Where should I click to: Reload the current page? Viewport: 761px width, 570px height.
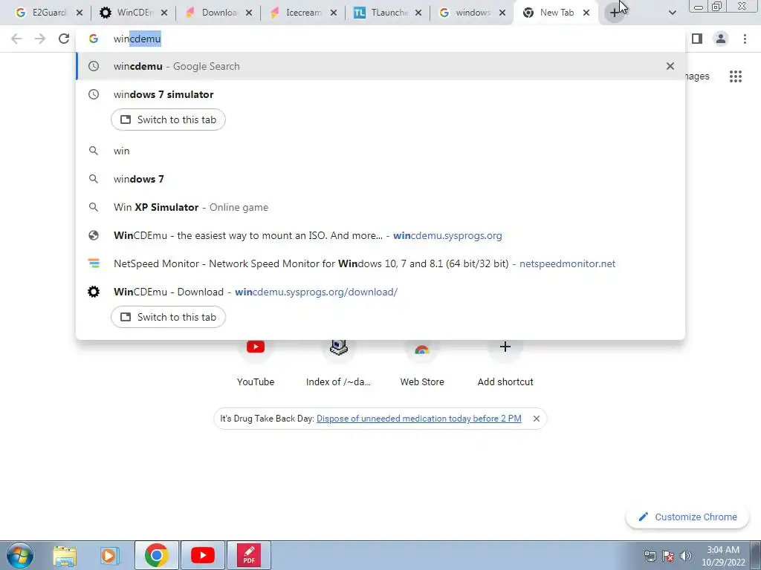(x=64, y=39)
